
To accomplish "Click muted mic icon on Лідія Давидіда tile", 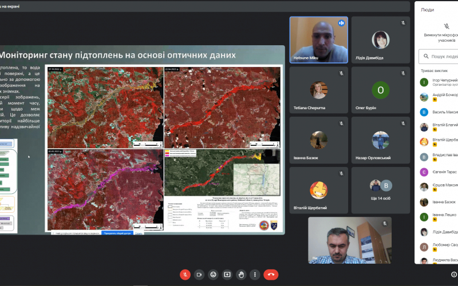I will [x=403, y=23].
